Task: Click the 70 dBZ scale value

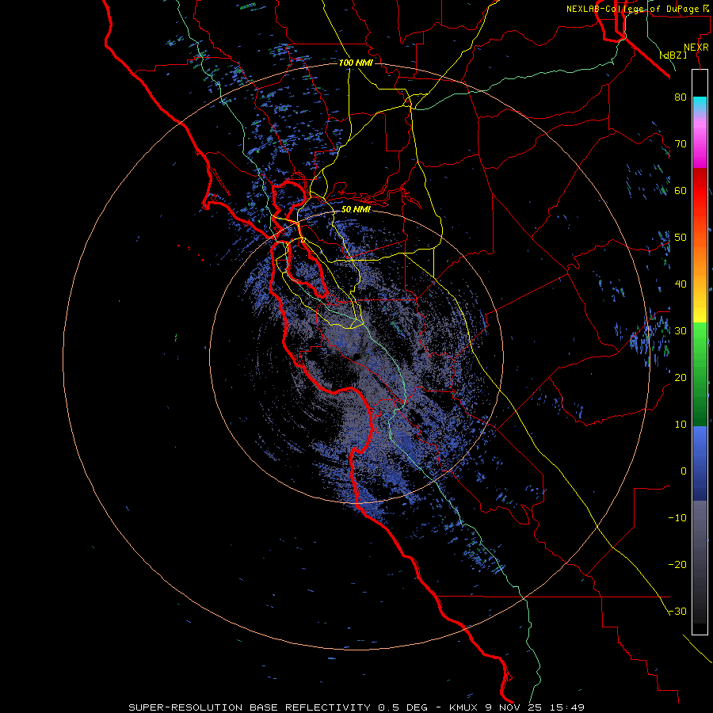Action: (x=681, y=143)
